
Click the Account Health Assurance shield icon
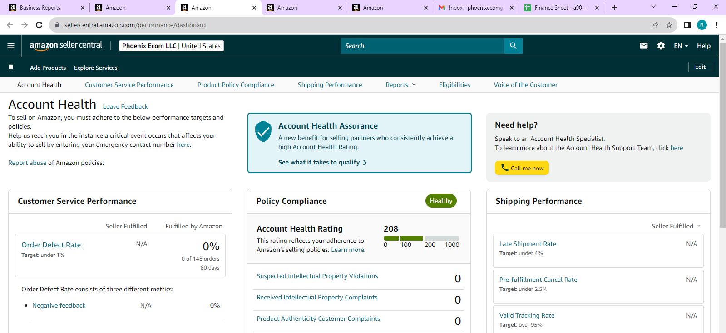pyautogui.click(x=263, y=131)
